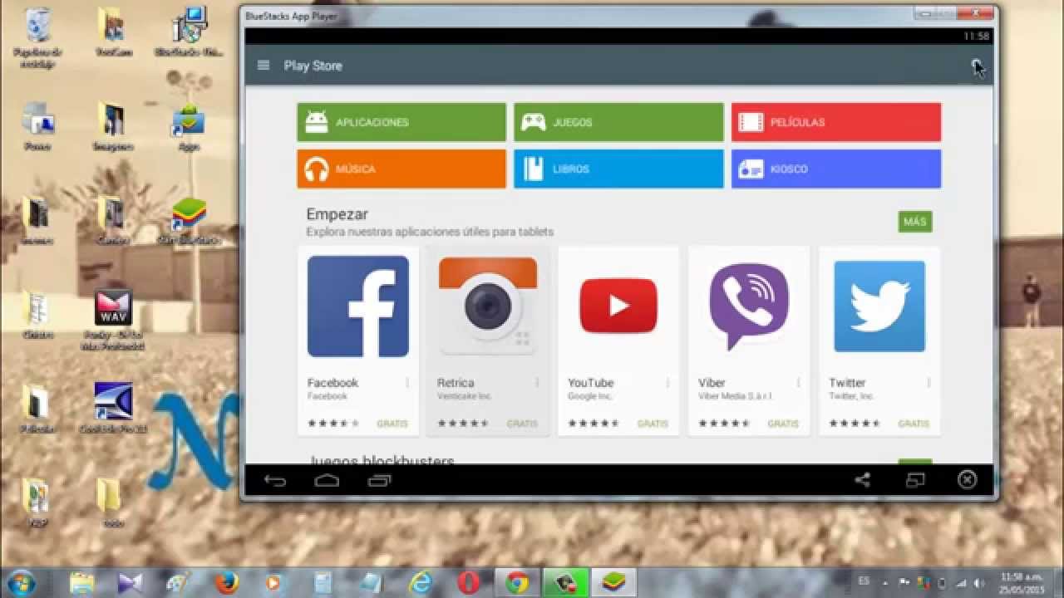Click the "Empezar" section heading
This screenshot has height=598, width=1064.
tap(337, 214)
